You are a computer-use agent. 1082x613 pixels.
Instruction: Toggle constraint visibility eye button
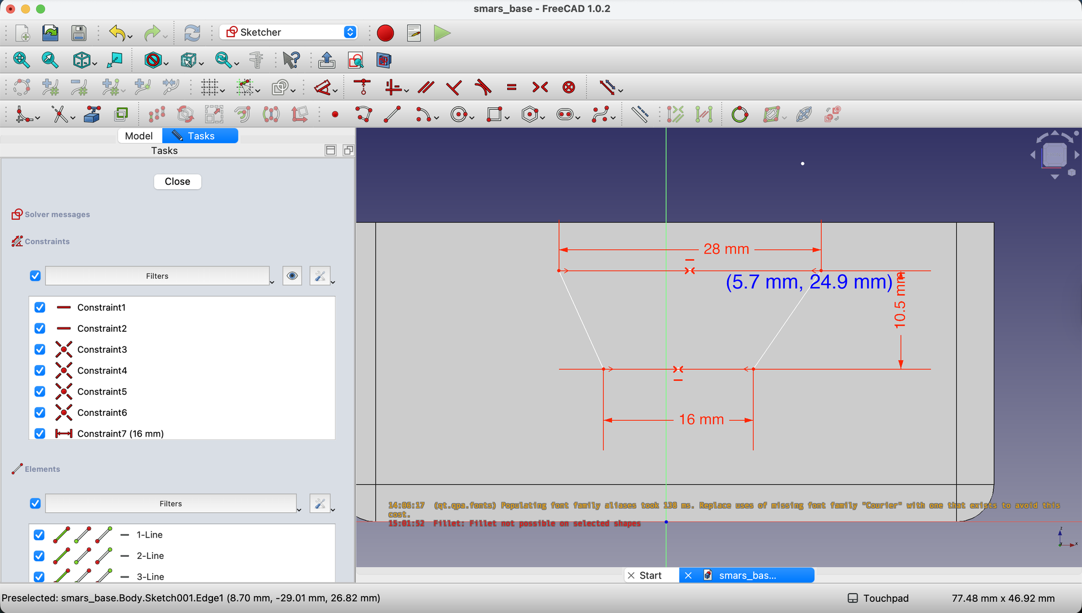tap(292, 276)
